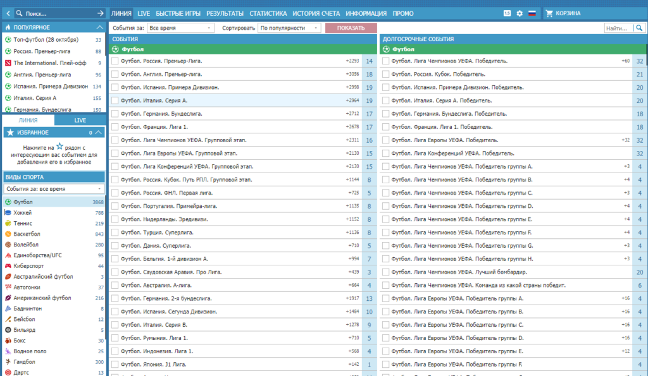Click the Волейбол icon in sports list
Viewport: 648px width, 376px height.
[x=8, y=245]
